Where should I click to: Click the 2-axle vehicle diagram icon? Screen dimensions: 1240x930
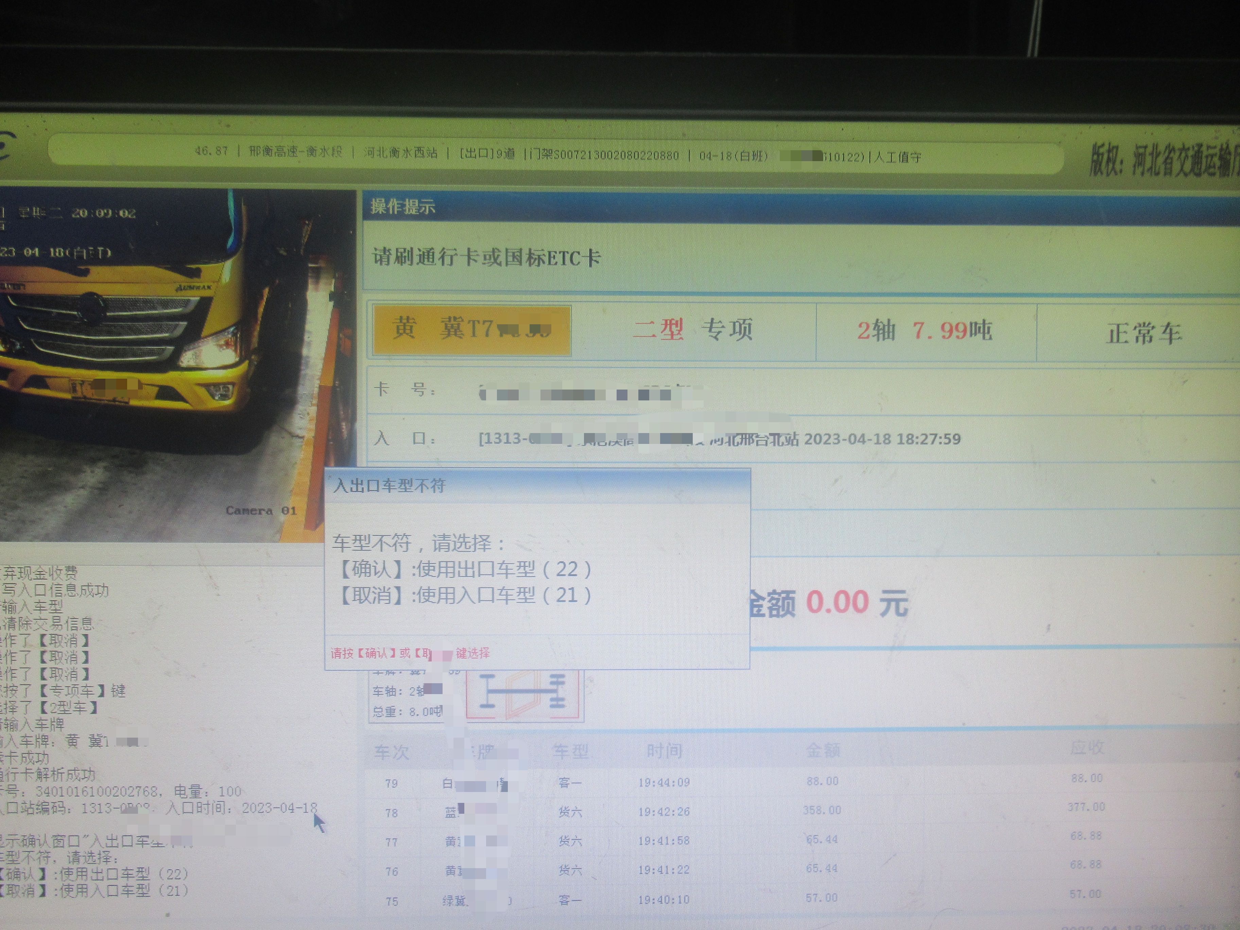tap(525, 695)
